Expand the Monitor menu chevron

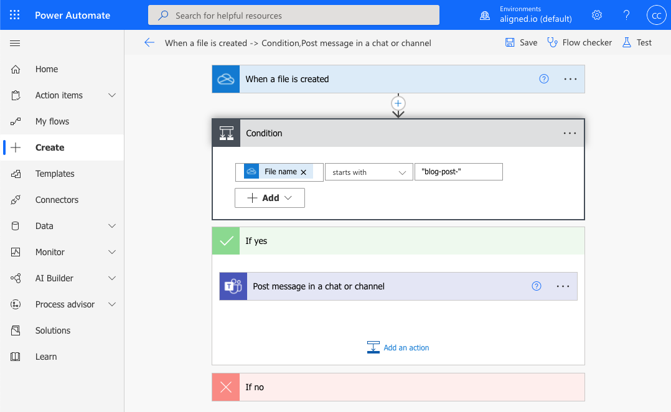[112, 252]
